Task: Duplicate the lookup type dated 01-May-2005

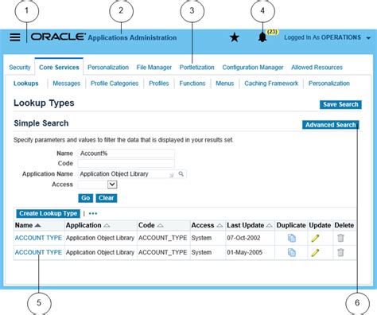Action: coord(291,252)
